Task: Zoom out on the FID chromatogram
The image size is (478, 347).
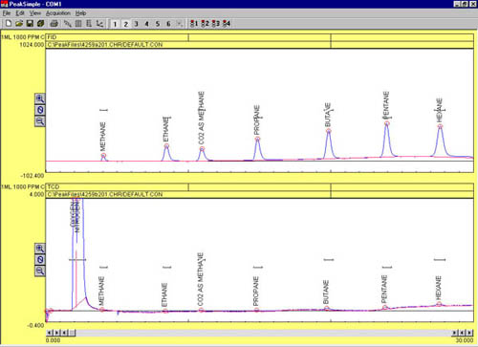Action: coord(40,121)
